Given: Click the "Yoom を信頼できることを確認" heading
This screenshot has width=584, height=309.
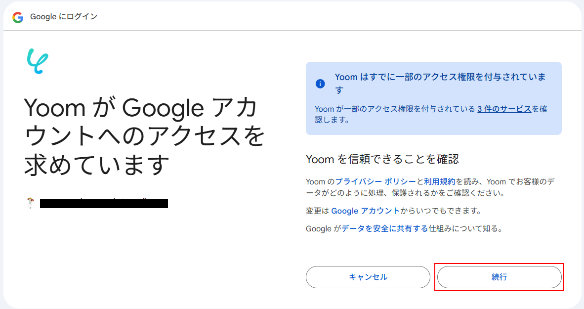Looking at the screenshot, I should tap(382, 159).
